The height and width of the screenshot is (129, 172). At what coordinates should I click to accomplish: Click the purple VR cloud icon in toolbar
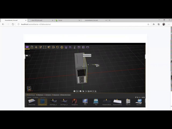[27, 47]
